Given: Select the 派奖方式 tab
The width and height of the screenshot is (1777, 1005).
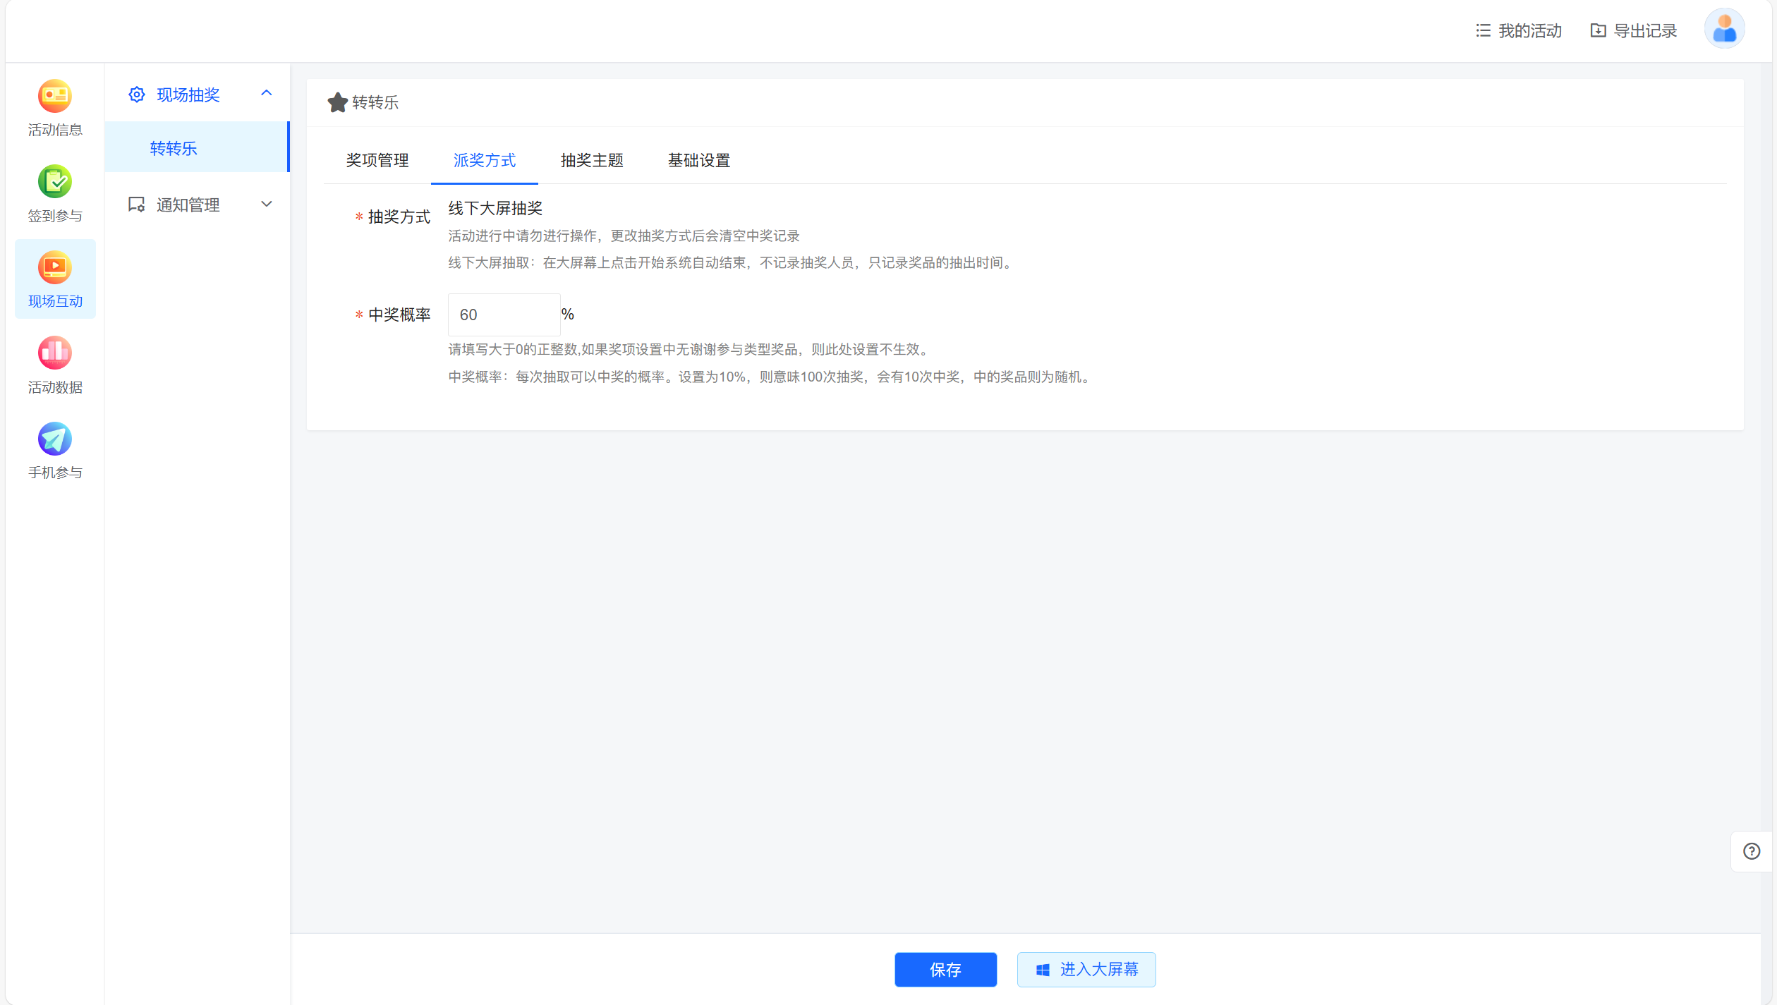Looking at the screenshot, I should click(485, 161).
